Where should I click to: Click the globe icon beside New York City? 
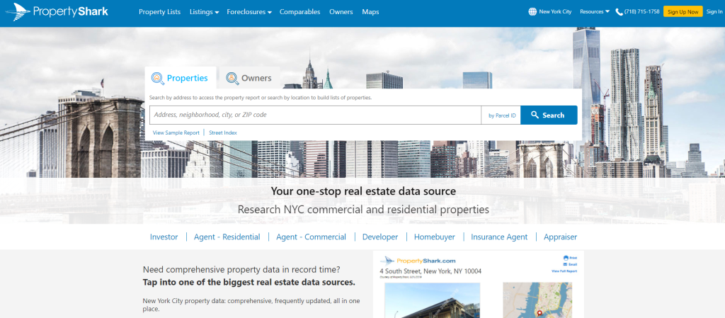tap(532, 12)
